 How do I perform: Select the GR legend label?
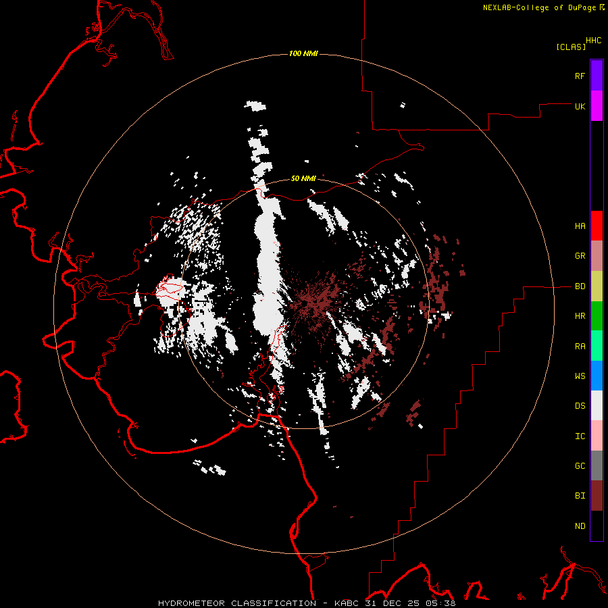click(x=580, y=256)
